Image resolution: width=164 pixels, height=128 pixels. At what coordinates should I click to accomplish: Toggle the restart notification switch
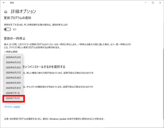pyautogui.click(x=7, y=29)
